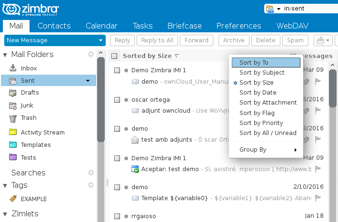Click the Junk folder icon
Viewport: 338px width, 222px height.
[x=13, y=106]
